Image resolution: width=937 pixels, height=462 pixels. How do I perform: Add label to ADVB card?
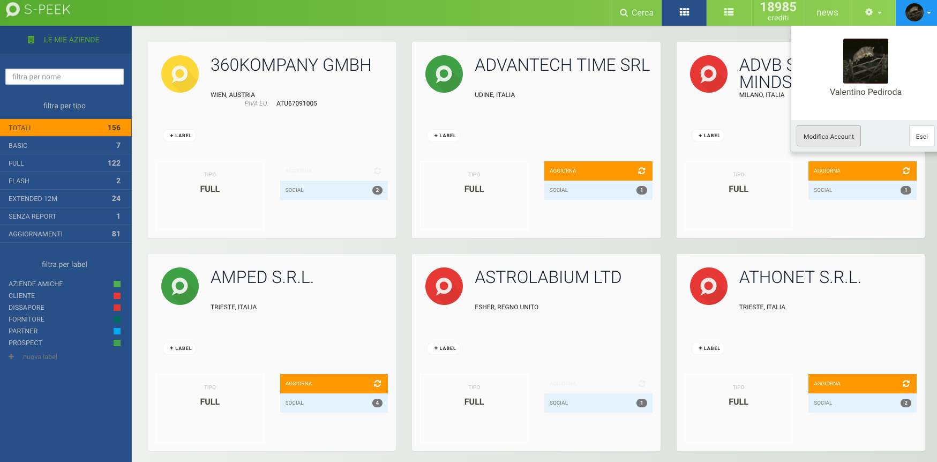pos(709,136)
